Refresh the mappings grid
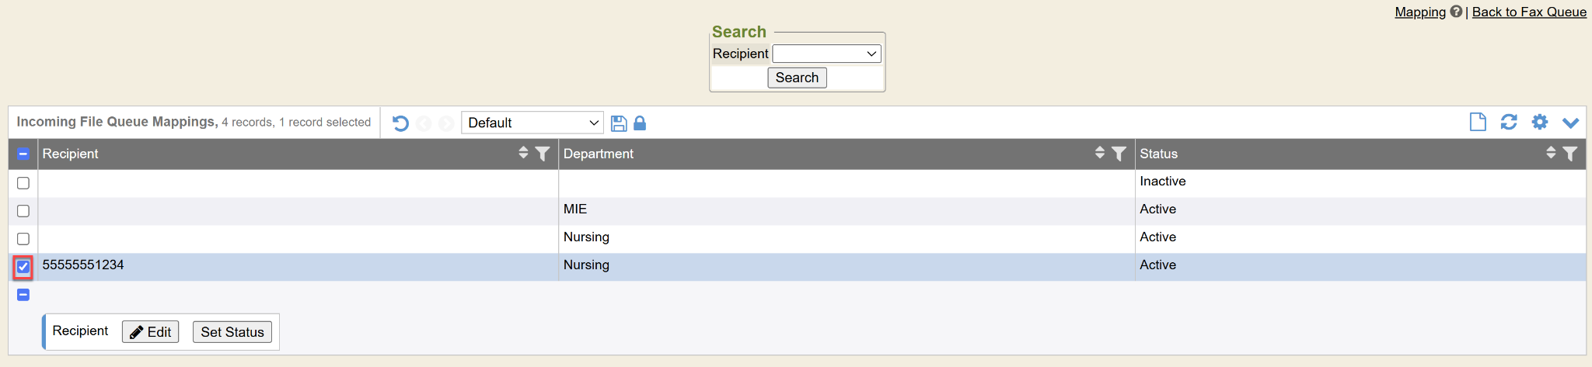Screen dimensions: 1592x367 1509,122
